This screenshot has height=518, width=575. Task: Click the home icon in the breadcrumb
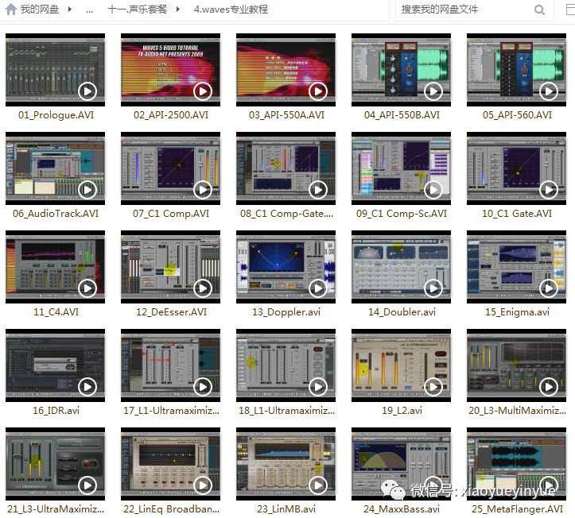11,10
